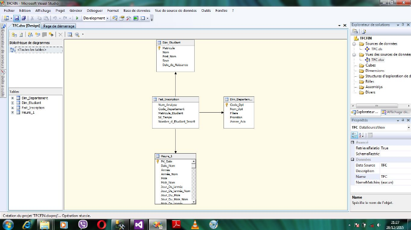Viewport: 411px width, 230px height.
Task: Click the alphabetical sort icon in Properties
Action: point(361,135)
